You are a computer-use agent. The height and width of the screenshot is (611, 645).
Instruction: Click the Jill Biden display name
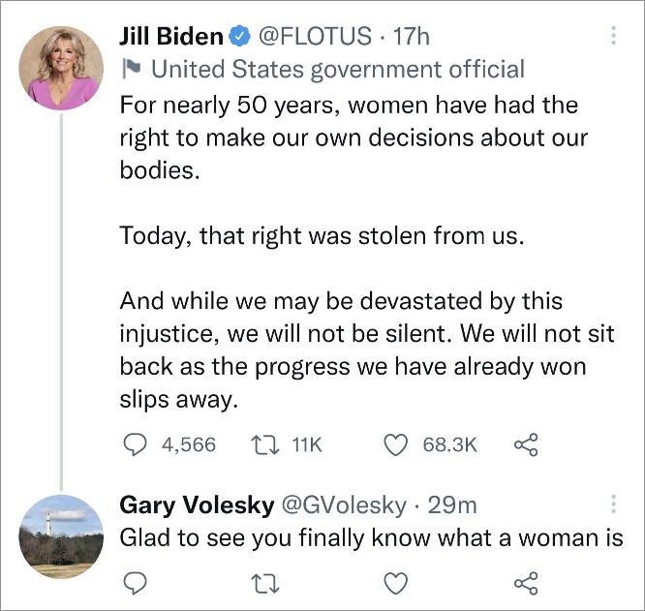click(170, 37)
